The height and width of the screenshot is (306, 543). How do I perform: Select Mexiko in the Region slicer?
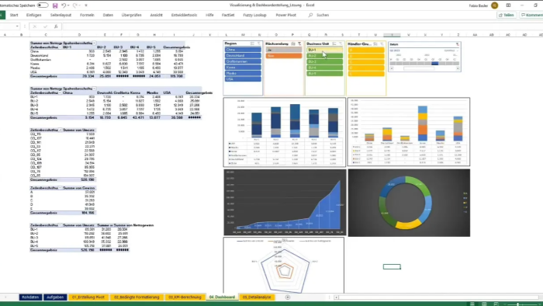[243, 73]
